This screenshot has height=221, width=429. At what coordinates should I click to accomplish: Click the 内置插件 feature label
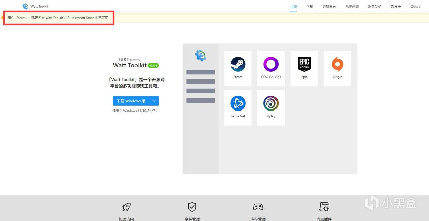(x=324, y=219)
